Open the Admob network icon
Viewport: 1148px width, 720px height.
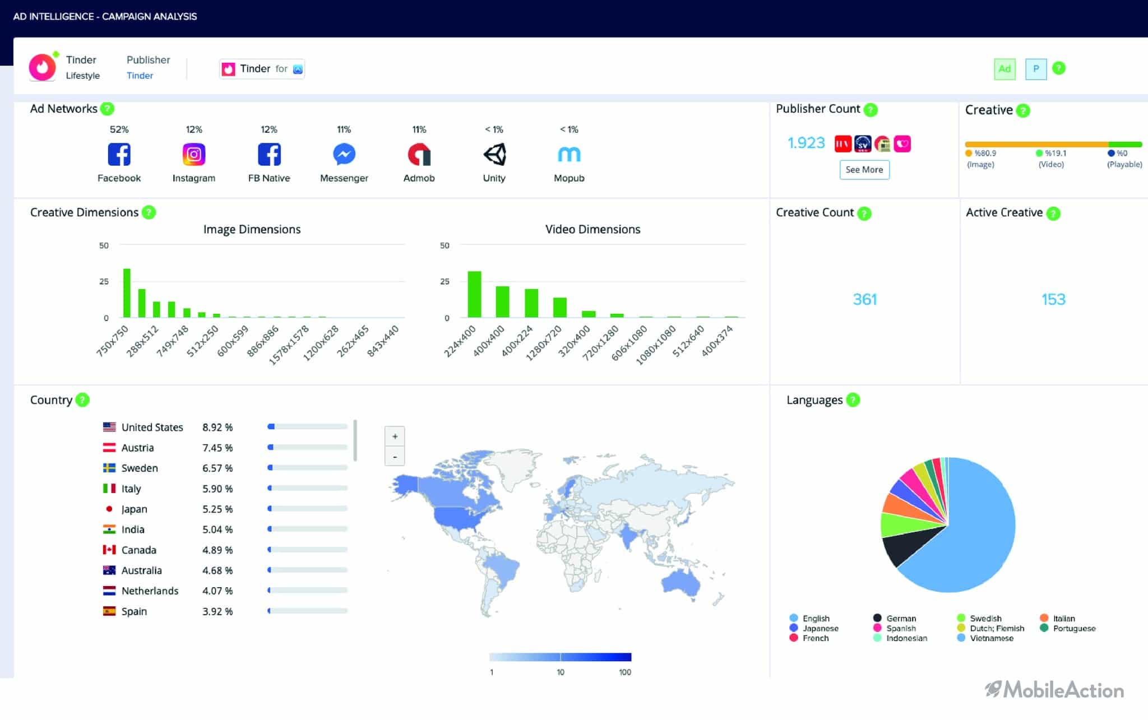pyautogui.click(x=419, y=154)
